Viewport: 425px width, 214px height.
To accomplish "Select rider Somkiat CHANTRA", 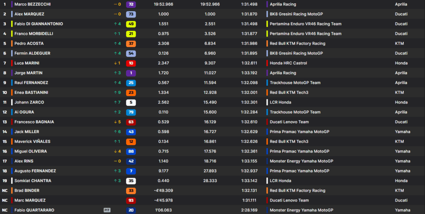I will (33, 181).
